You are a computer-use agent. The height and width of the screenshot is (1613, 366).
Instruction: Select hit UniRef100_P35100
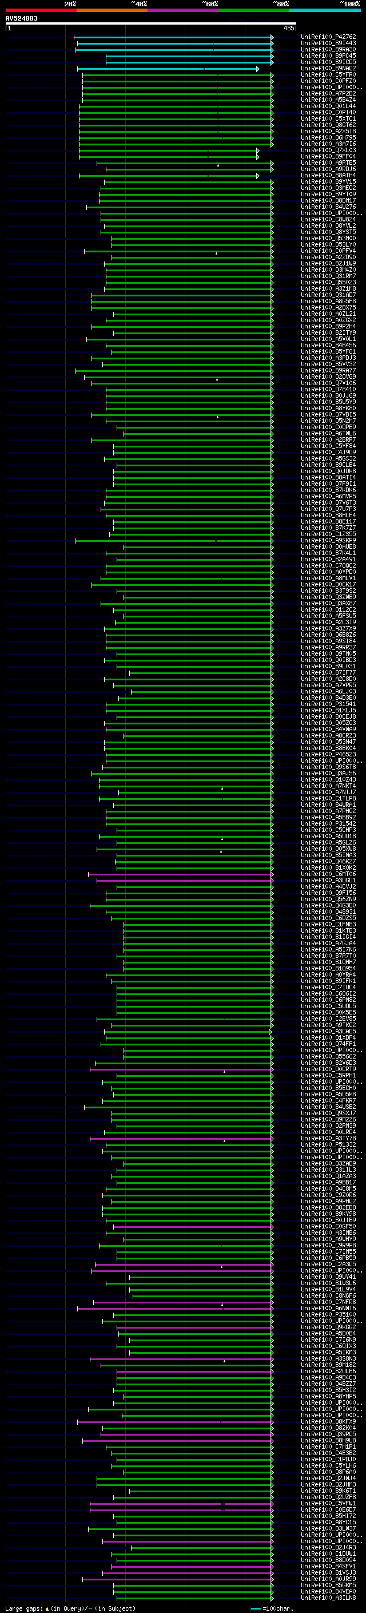(328, 1314)
